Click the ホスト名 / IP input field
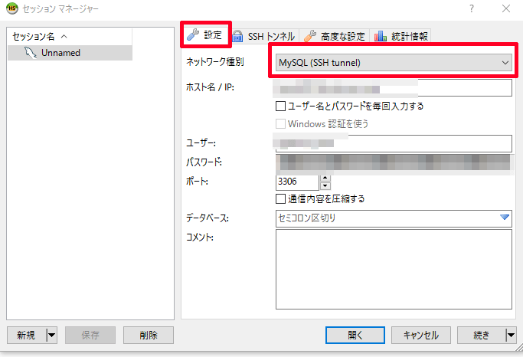 pos(394,87)
